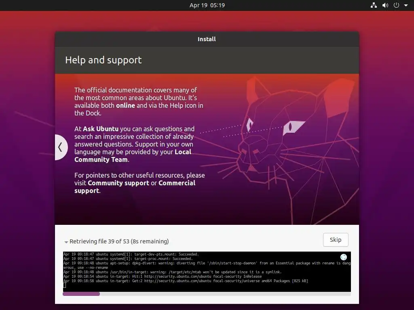Click the installation progress bar

click(207, 294)
